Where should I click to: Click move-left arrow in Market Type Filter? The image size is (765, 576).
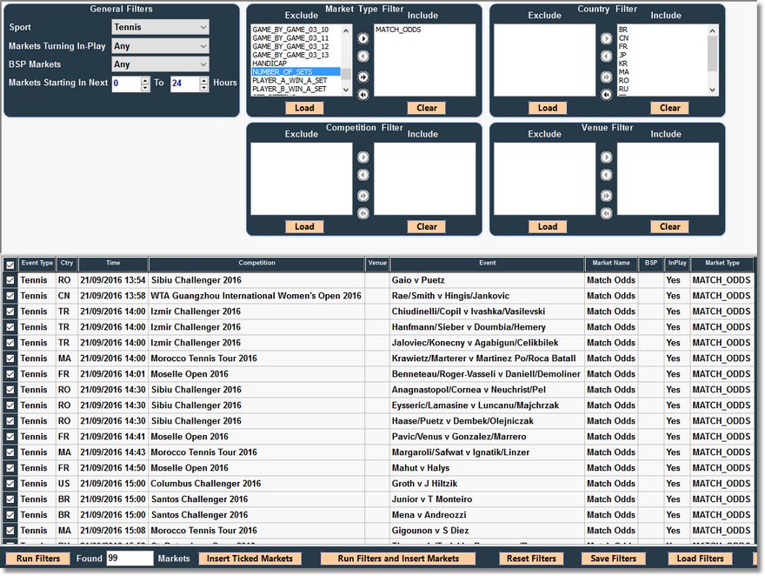(363, 57)
